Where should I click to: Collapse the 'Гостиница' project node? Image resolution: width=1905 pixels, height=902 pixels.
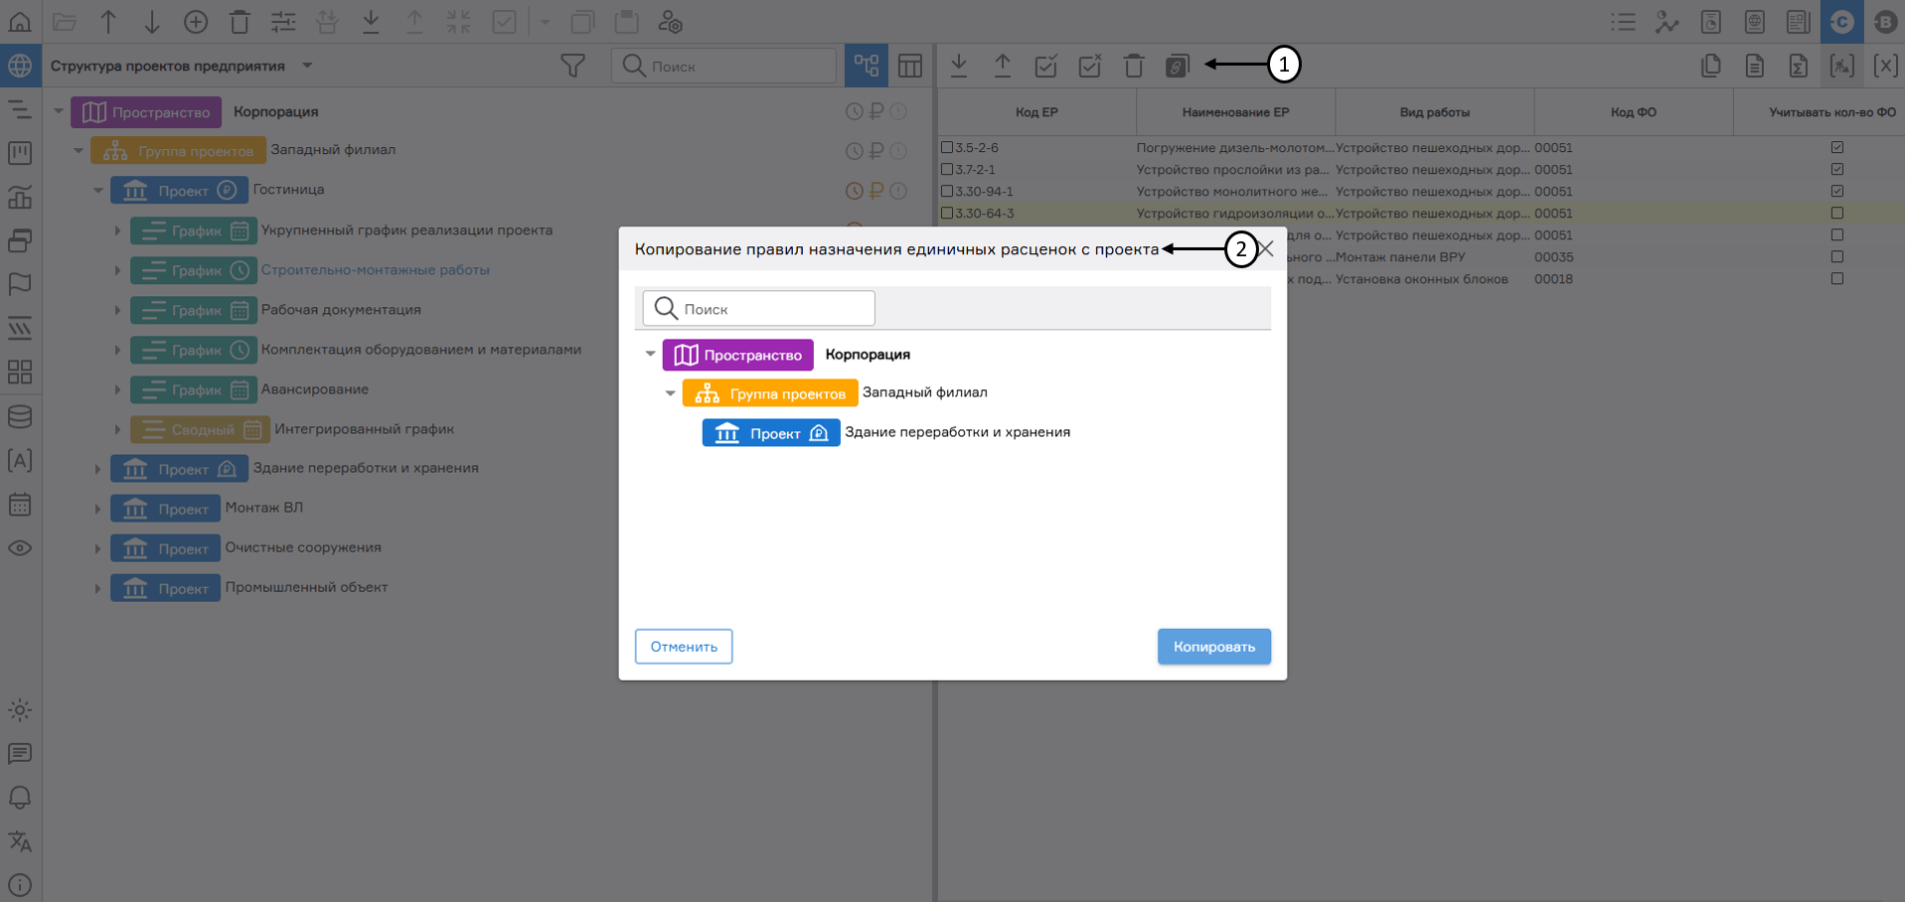tap(97, 190)
